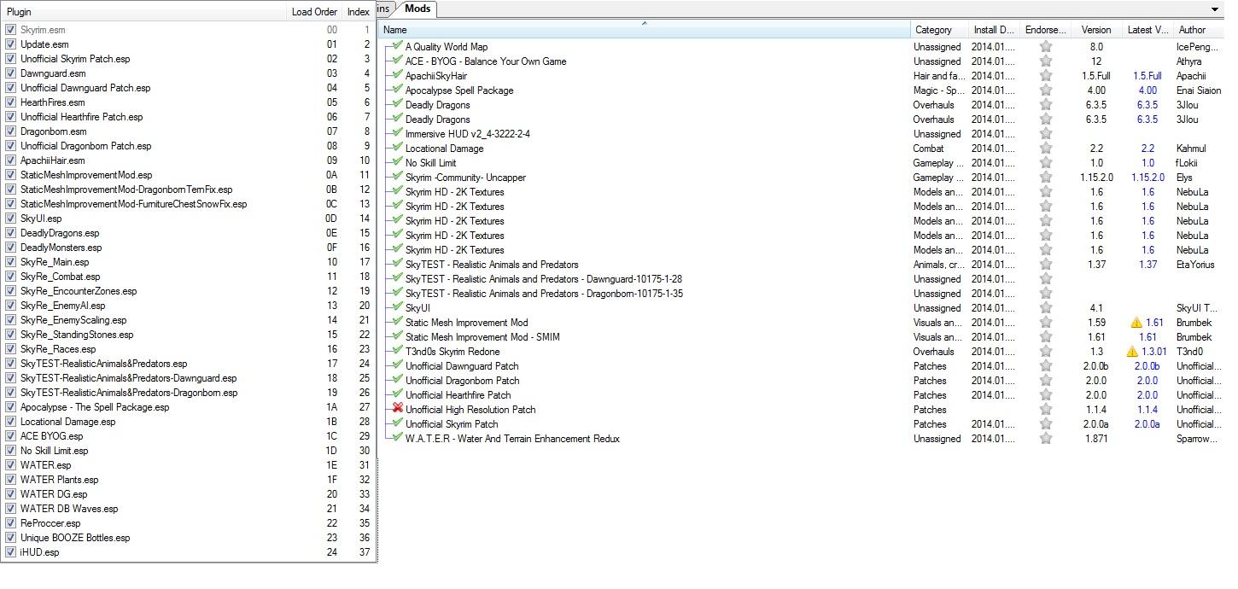Open latest version 1.15.2.0 link for Uncapper
1238x589 pixels.
pos(1147,178)
